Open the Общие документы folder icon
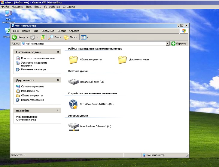 (x=74, y=59)
